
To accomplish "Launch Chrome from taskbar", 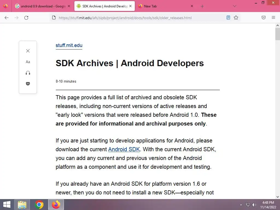I will point(39,205).
